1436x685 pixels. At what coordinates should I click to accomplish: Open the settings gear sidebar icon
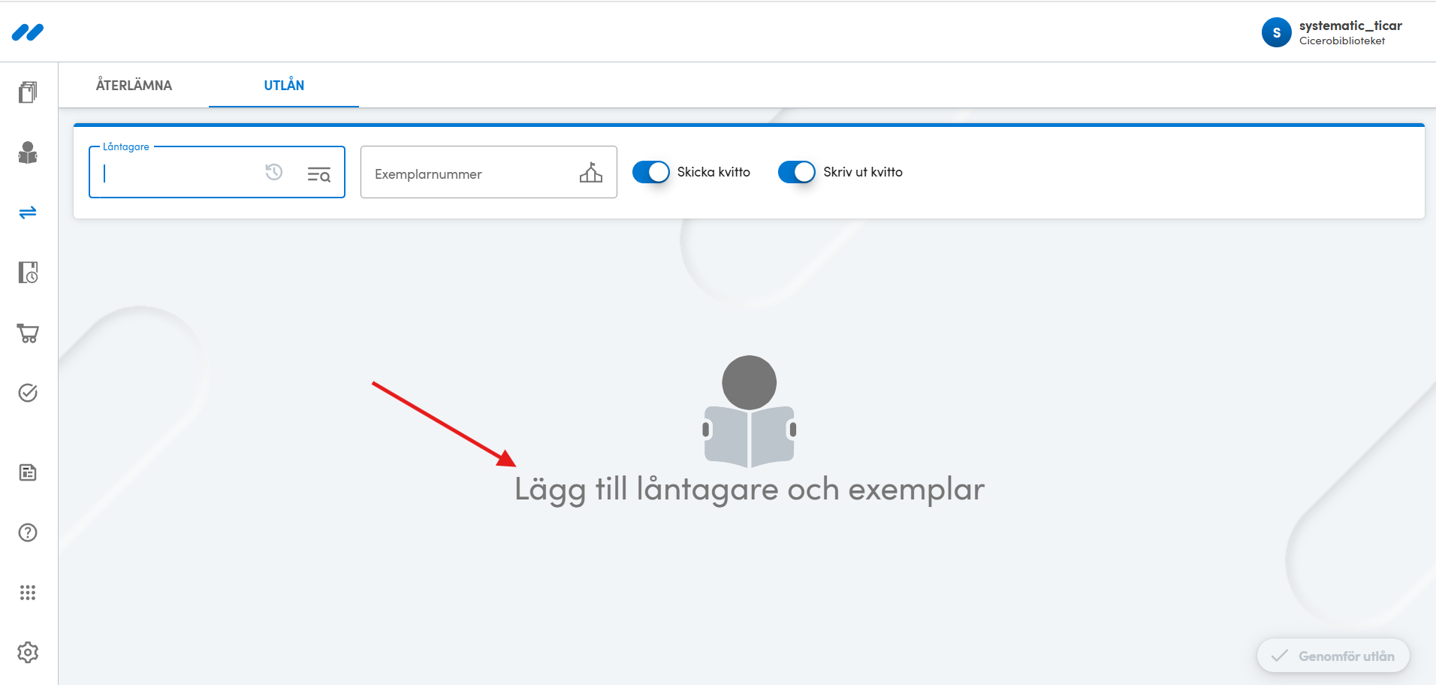point(28,653)
